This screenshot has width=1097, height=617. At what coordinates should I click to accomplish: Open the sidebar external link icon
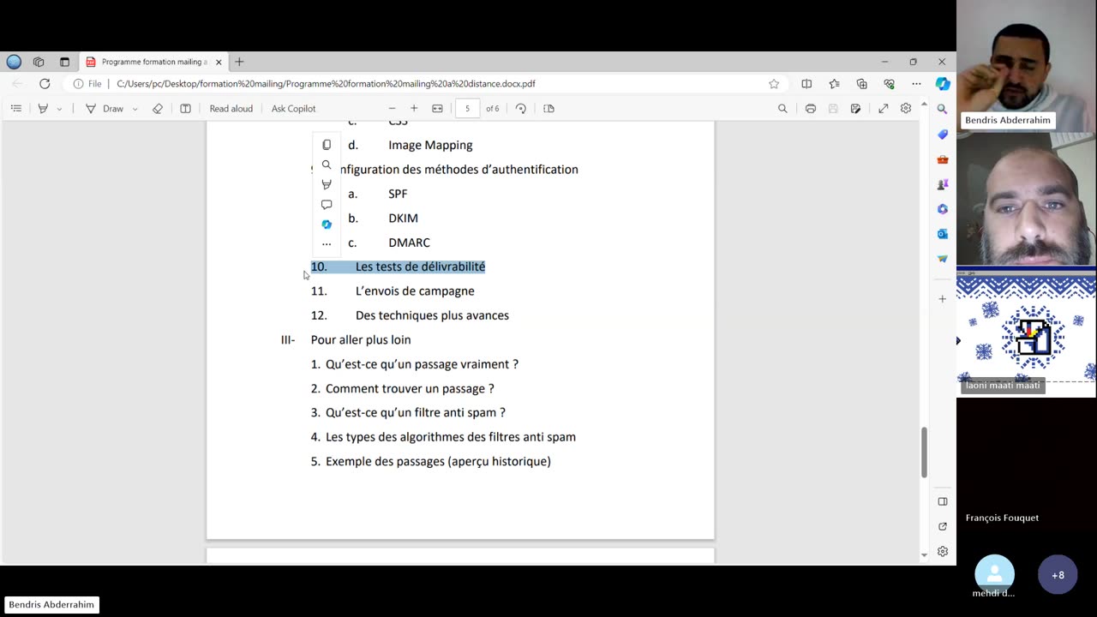pyautogui.click(x=943, y=526)
